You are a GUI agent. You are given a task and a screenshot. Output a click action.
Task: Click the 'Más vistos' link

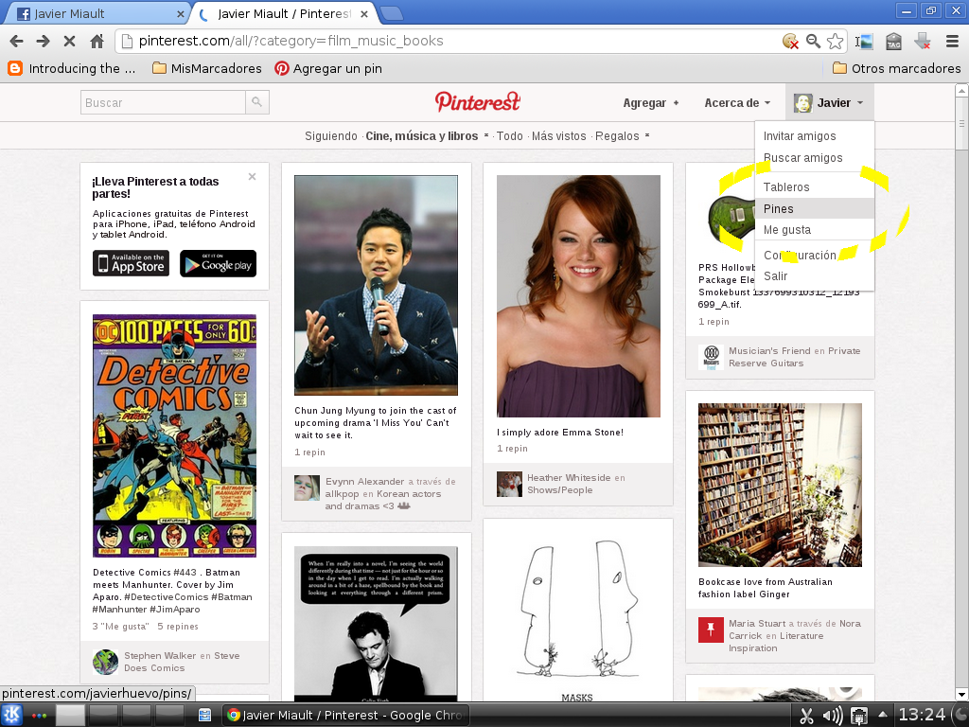pos(558,136)
